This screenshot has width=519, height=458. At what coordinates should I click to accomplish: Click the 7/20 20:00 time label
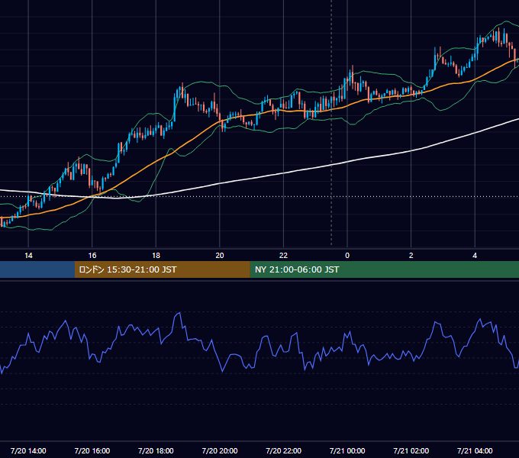pos(220,450)
